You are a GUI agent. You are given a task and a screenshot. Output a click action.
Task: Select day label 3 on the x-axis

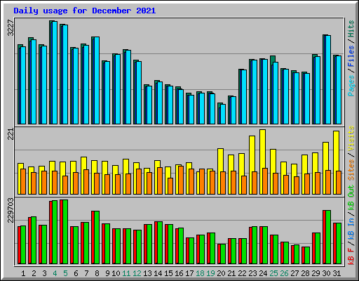pos(44,273)
